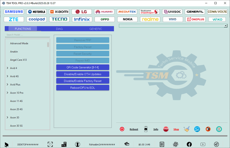Select the Vivo brand button
Viewport: 230px width, 148px height.
173,19
